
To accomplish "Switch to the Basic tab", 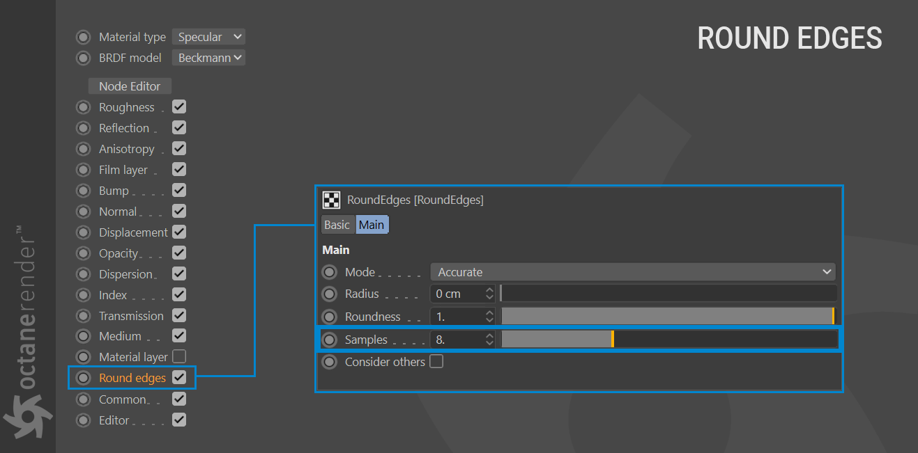I will click(337, 225).
